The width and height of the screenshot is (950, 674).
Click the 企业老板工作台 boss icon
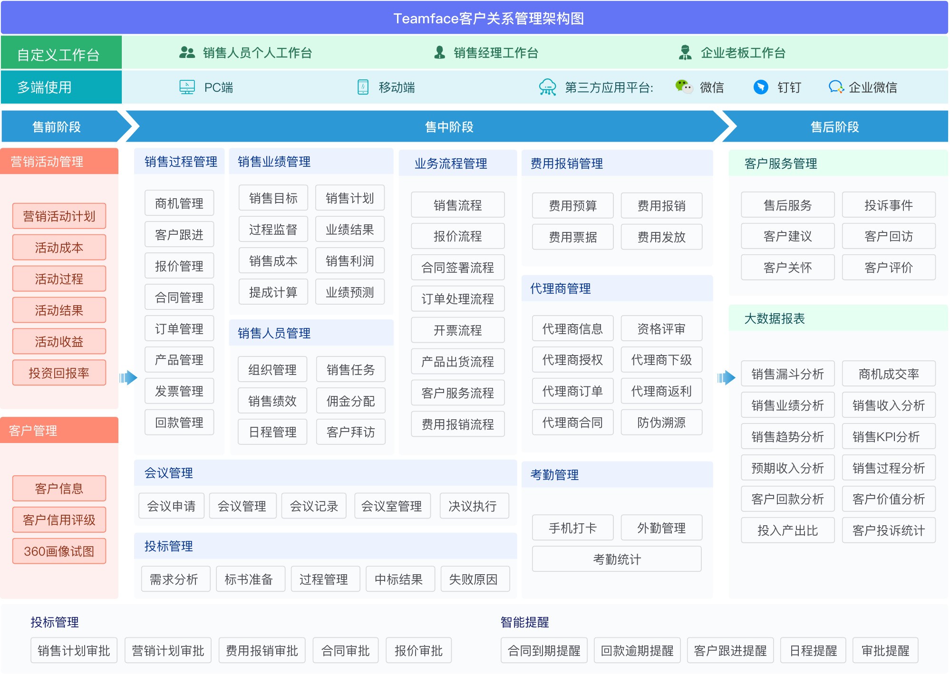pos(686,53)
